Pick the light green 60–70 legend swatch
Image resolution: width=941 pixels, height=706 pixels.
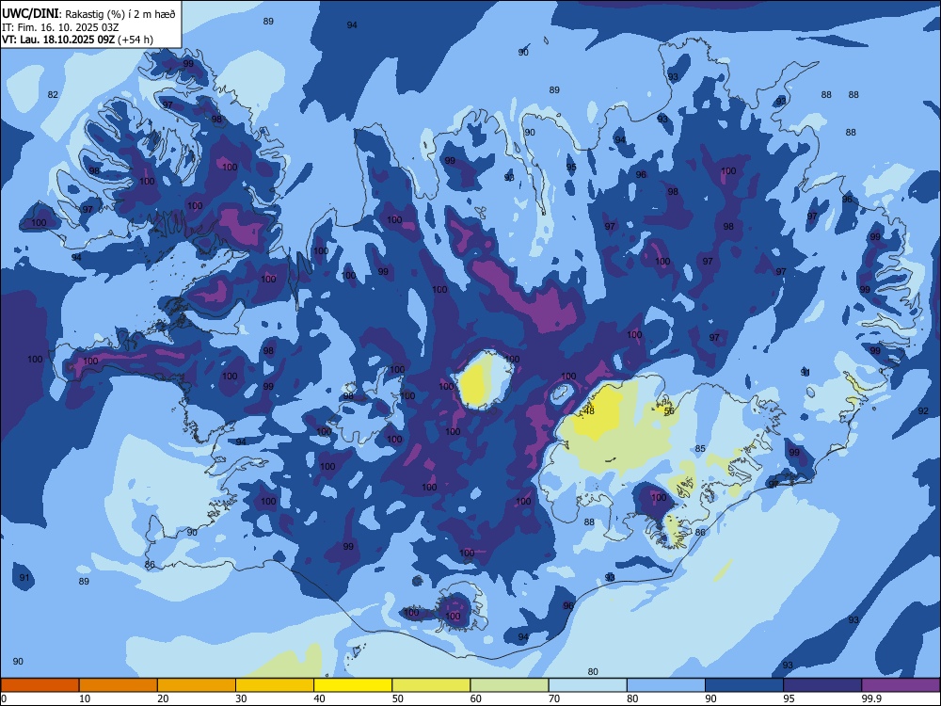tap(509, 685)
